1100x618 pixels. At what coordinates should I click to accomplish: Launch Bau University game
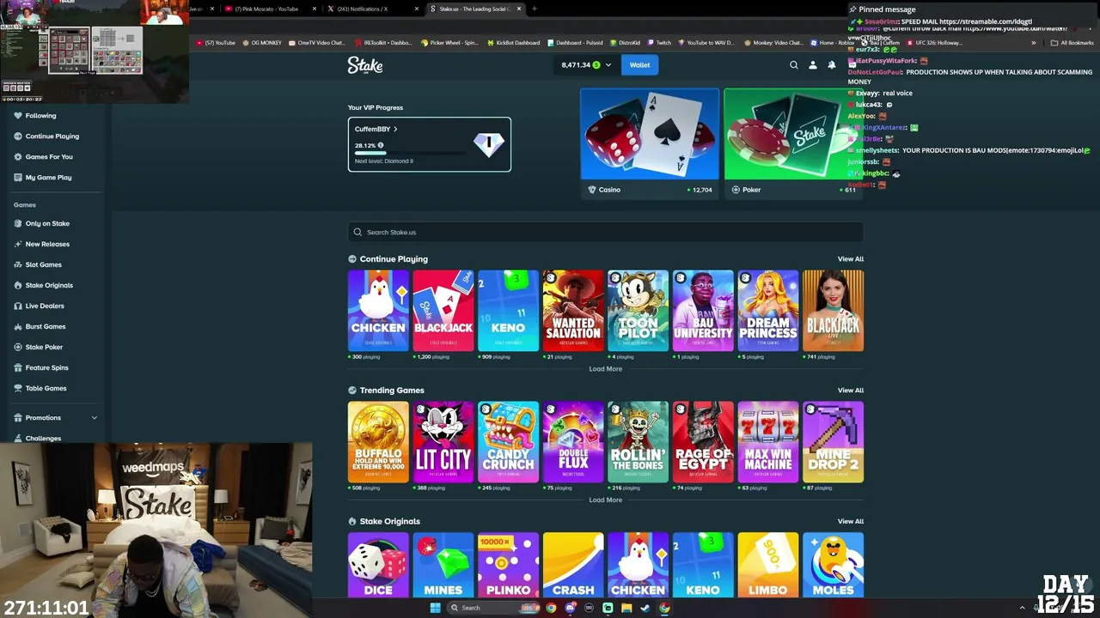coord(703,311)
